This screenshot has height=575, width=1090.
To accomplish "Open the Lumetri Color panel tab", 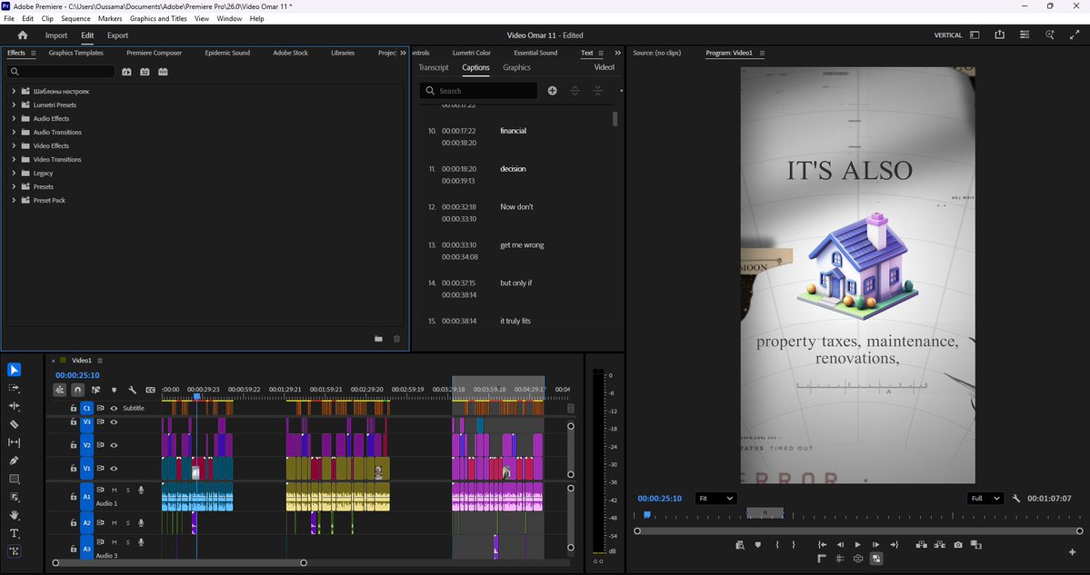I will (471, 53).
